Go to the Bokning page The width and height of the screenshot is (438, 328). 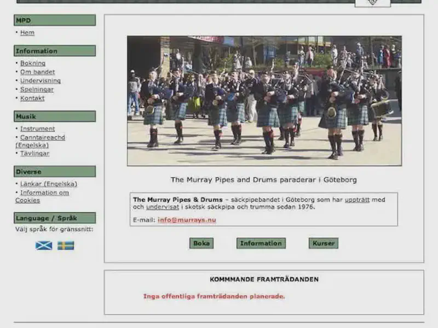coord(33,63)
